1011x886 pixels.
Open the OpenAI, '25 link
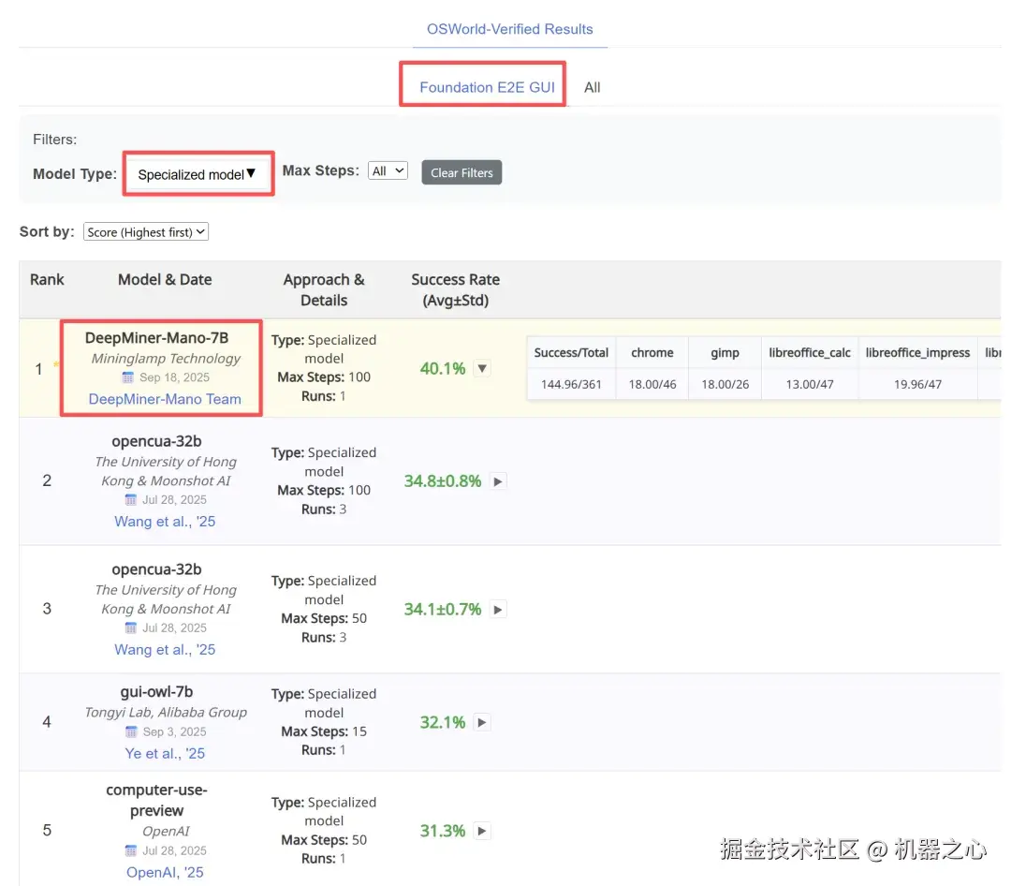point(165,872)
